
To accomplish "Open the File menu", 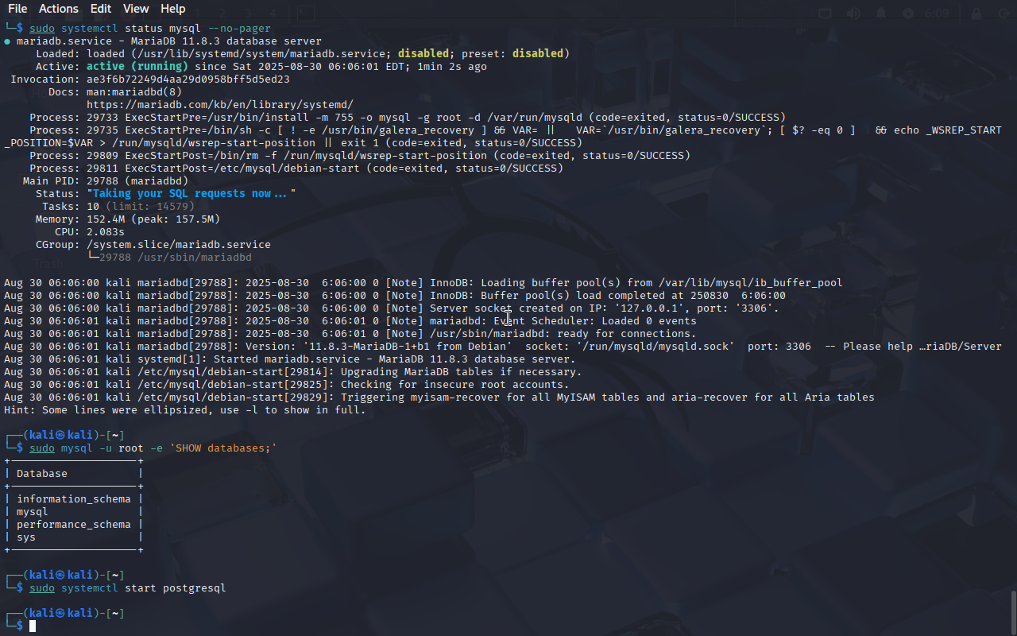I will click(17, 9).
